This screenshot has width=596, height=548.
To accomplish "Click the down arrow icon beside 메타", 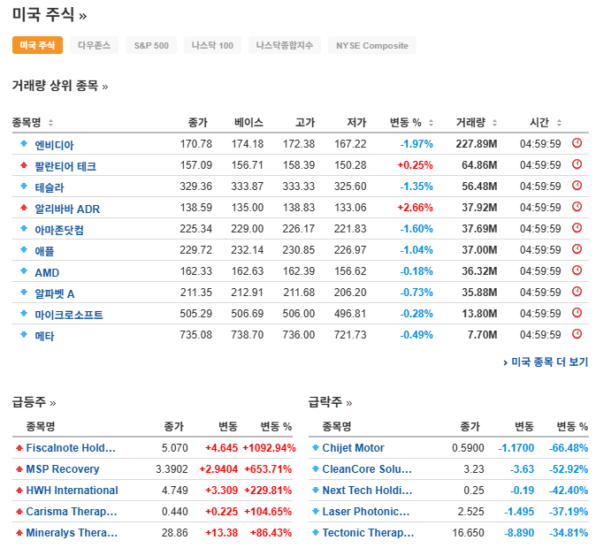I will click(24, 335).
